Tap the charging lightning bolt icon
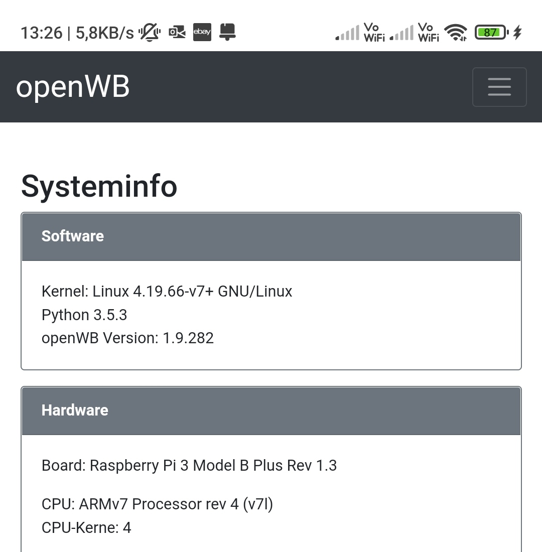The height and width of the screenshot is (552, 542). [x=517, y=33]
